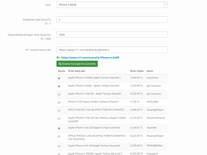This screenshot has height=155, width=207.
Task: Uncheck gsm-dunyasi iPhone X 64GB checkbox
Action: tap(59, 86)
